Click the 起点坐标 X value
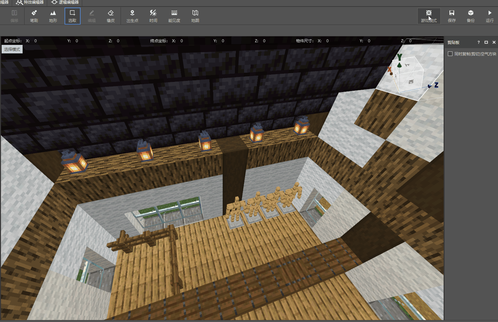This screenshot has height=322, width=498. click(x=35, y=41)
